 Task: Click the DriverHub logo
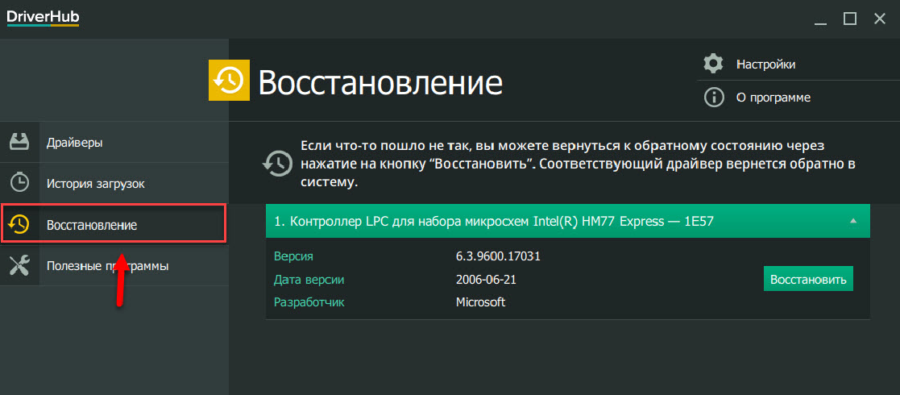coord(43,19)
